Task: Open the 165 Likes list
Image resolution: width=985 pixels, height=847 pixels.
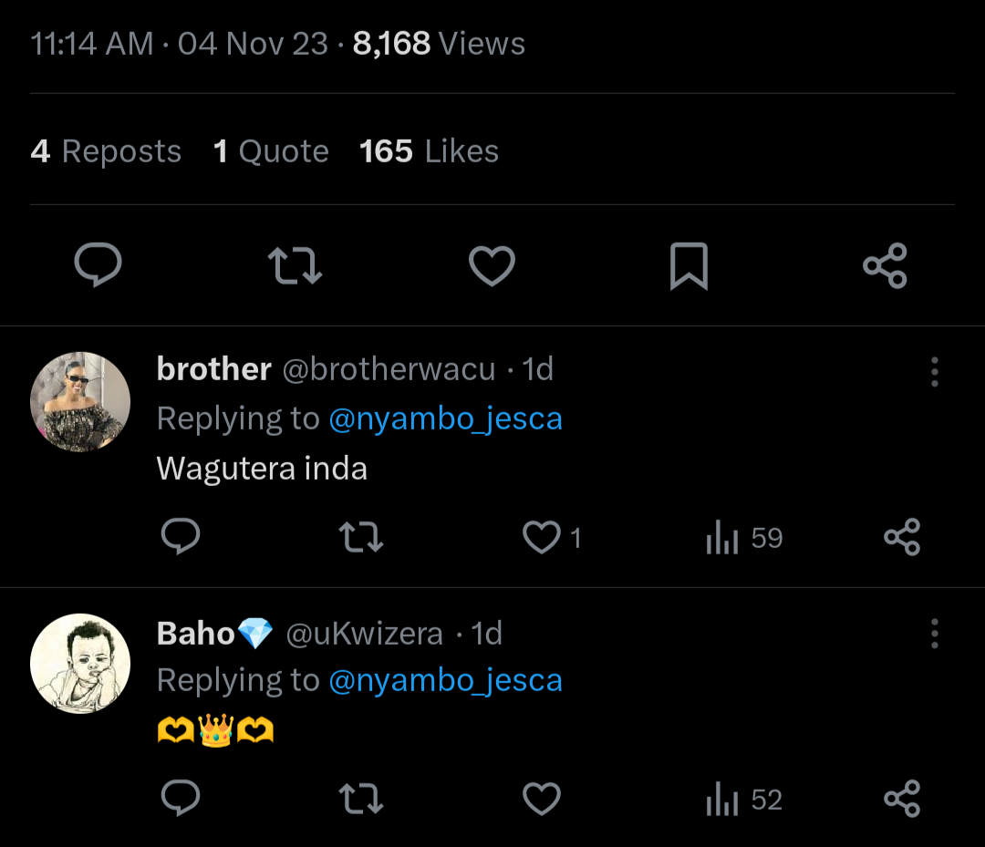Action: 429,151
